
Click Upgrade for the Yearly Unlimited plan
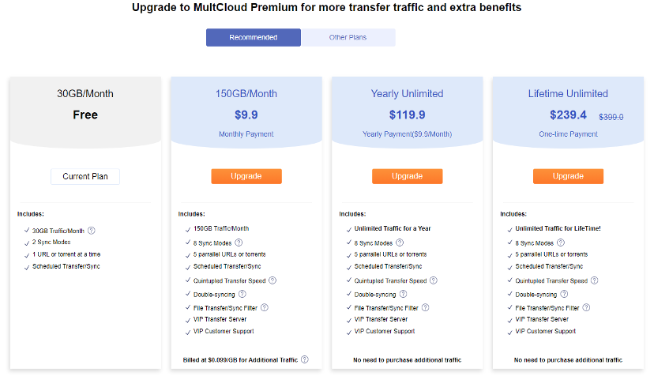click(x=407, y=176)
